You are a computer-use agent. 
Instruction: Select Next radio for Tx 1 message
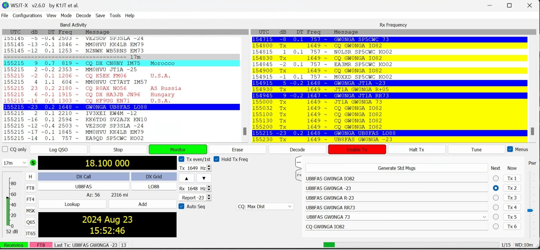(x=496, y=178)
